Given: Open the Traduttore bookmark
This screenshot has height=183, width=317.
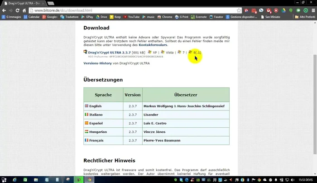Looking at the screenshot, I should tap(69, 17).
